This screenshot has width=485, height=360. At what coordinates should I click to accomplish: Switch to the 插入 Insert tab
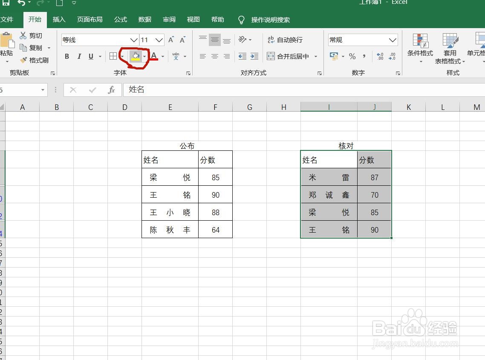[59, 20]
